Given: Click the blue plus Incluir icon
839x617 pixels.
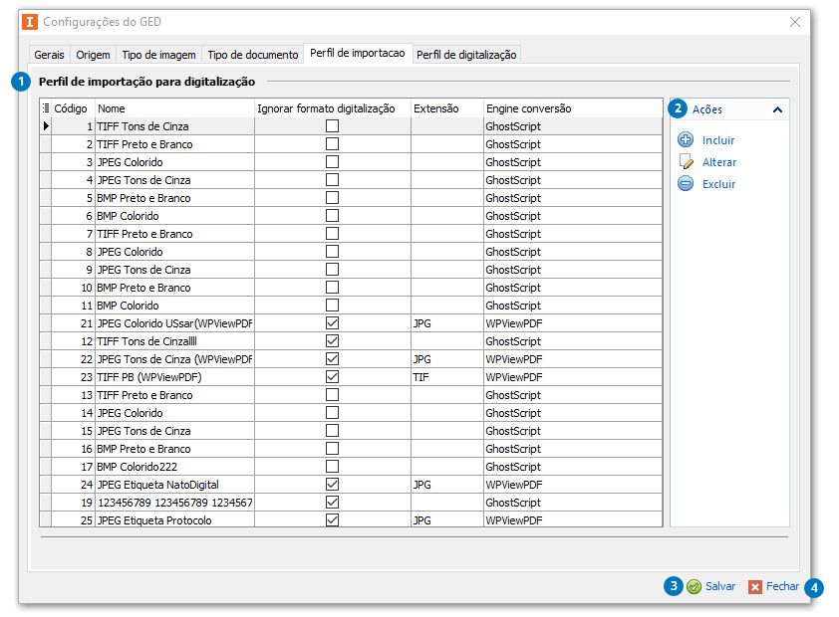Looking at the screenshot, I should [686, 140].
